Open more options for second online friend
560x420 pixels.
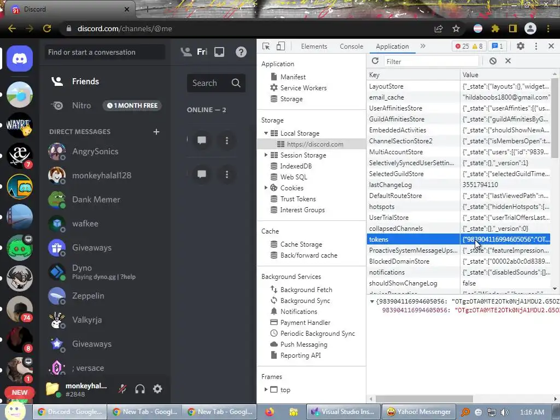point(227,174)
